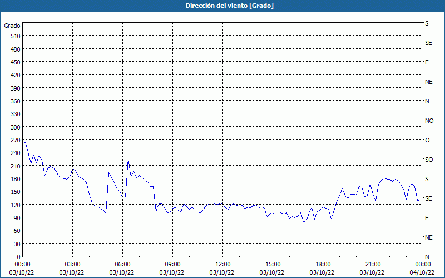Click the compass label 'NO' on the right axis
Image resolution: width=445 pixels, height=278 pixels.
[429, 121]
